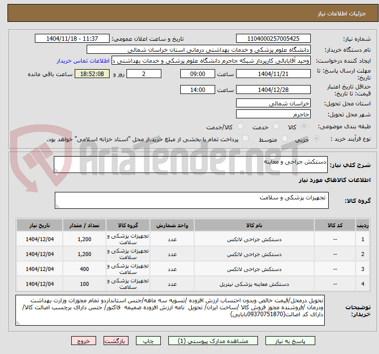Open اطلاعات تماس خریدار link
Image resolution: width=379 pixels, height=354 pixels.
[83, 61]
